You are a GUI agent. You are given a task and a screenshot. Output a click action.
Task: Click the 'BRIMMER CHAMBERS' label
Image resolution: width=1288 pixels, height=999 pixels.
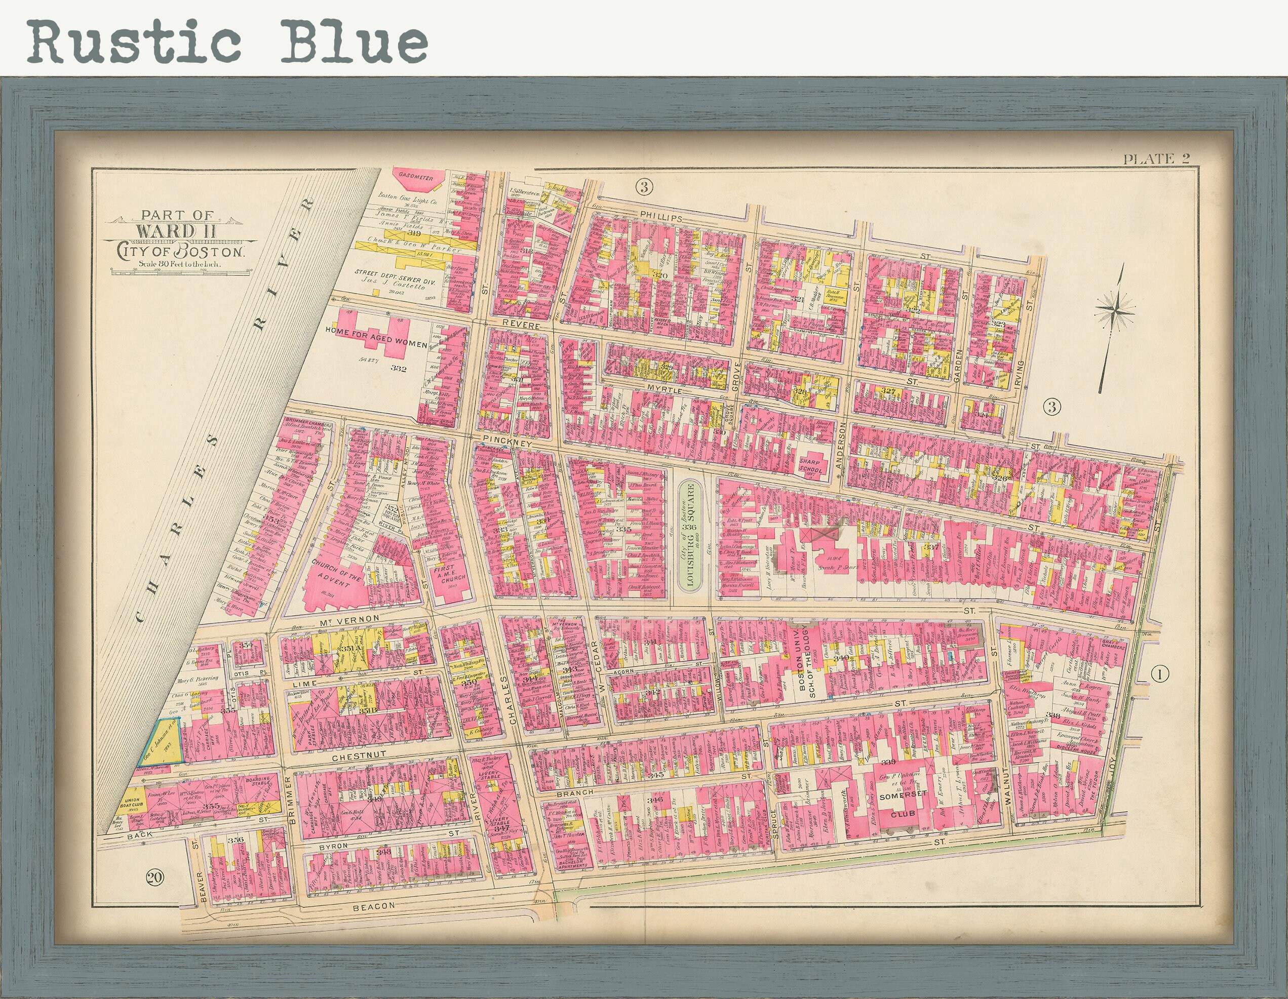308,424
